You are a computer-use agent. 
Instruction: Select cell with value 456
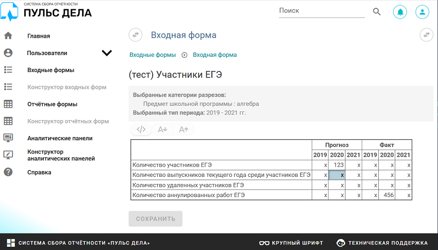coord(387,195)
